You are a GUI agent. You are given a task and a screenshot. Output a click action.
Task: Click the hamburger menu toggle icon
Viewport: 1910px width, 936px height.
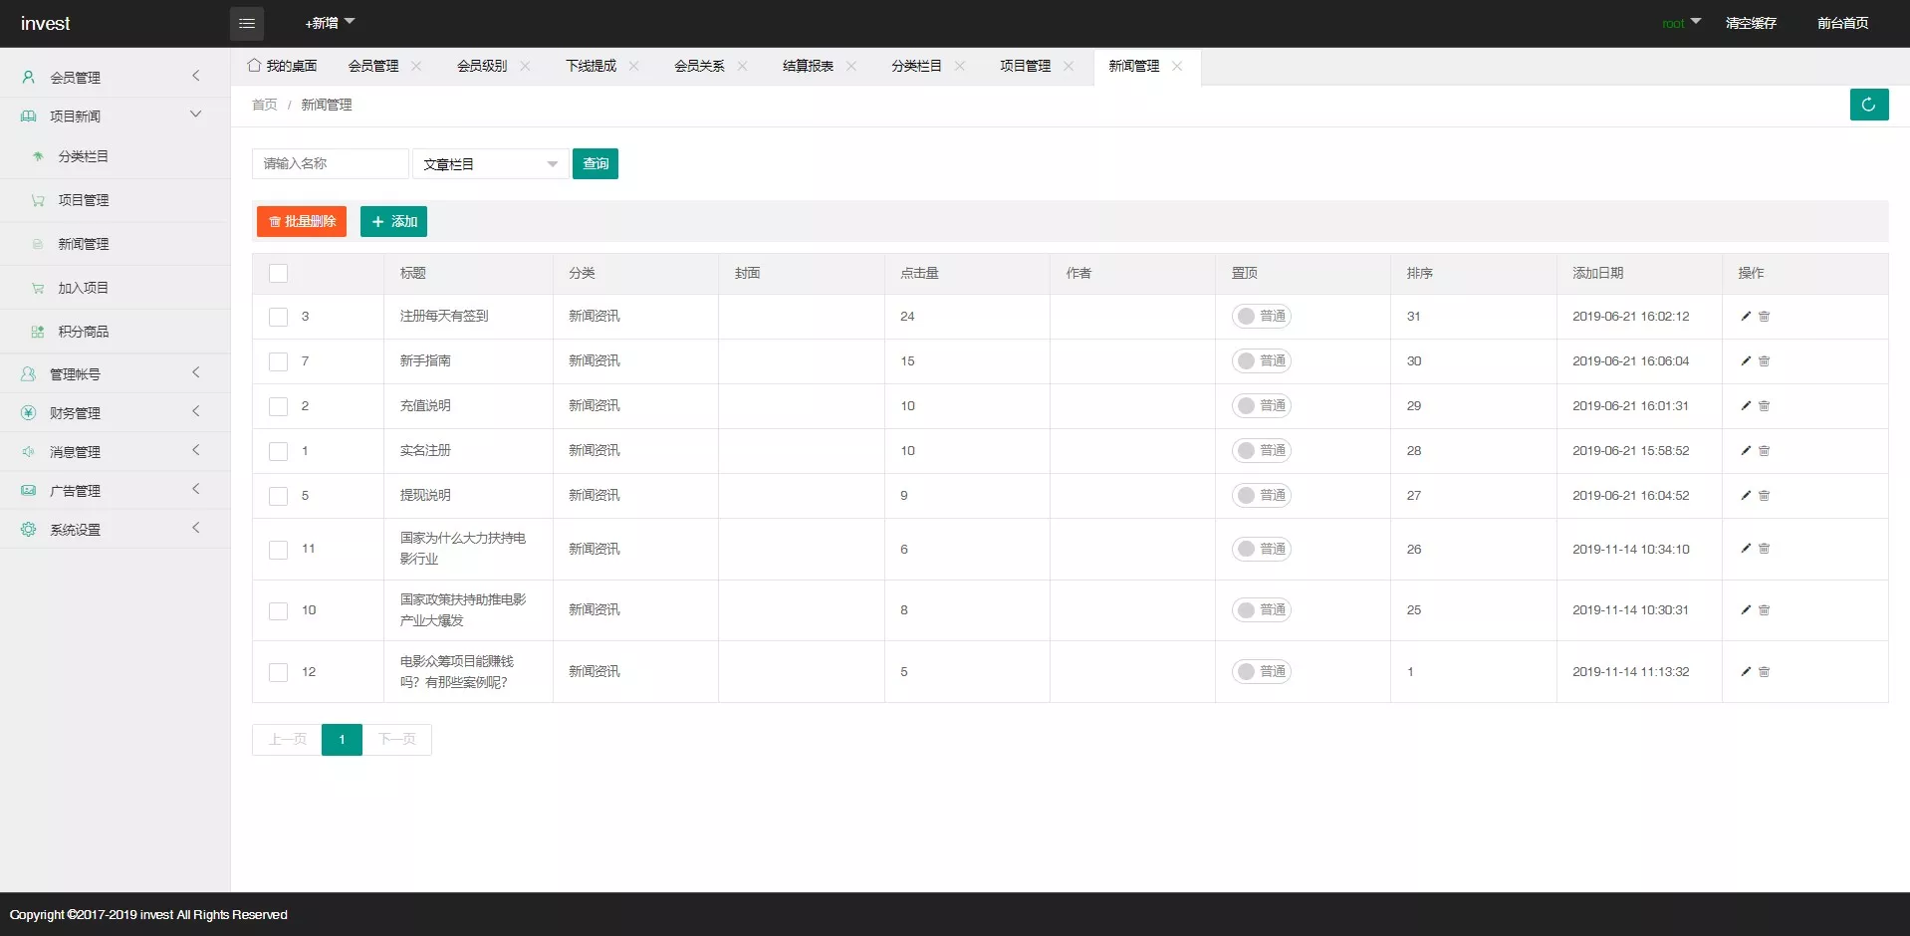[247, 23]
